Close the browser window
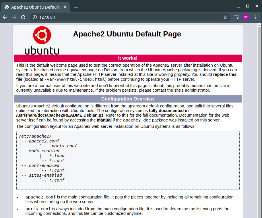 tap(257, 6)
